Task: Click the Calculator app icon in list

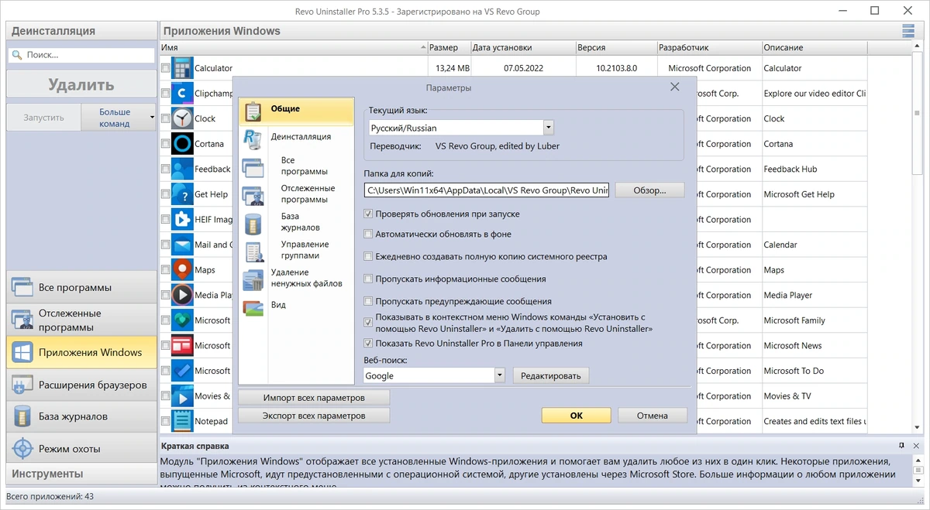Action: [182, 68]
